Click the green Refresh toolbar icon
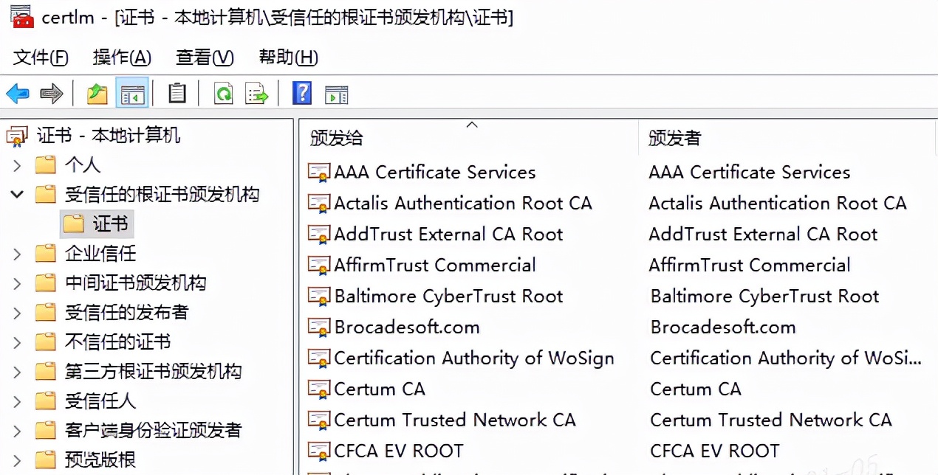The image size is (938, 475). [223, 94]
